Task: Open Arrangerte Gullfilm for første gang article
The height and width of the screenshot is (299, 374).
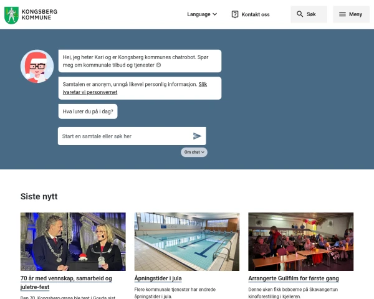Action: coord(294,278)
